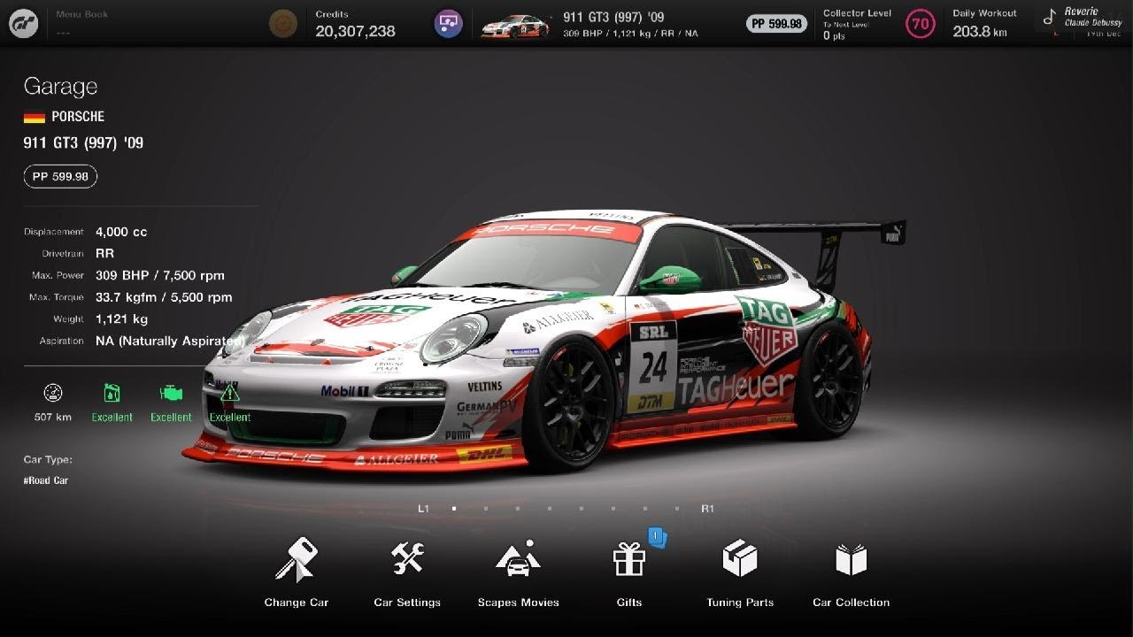The image size is (1133, 637).
Task: Click the Daily Workout 203.8 km value
Action: [x=980, y=32]
